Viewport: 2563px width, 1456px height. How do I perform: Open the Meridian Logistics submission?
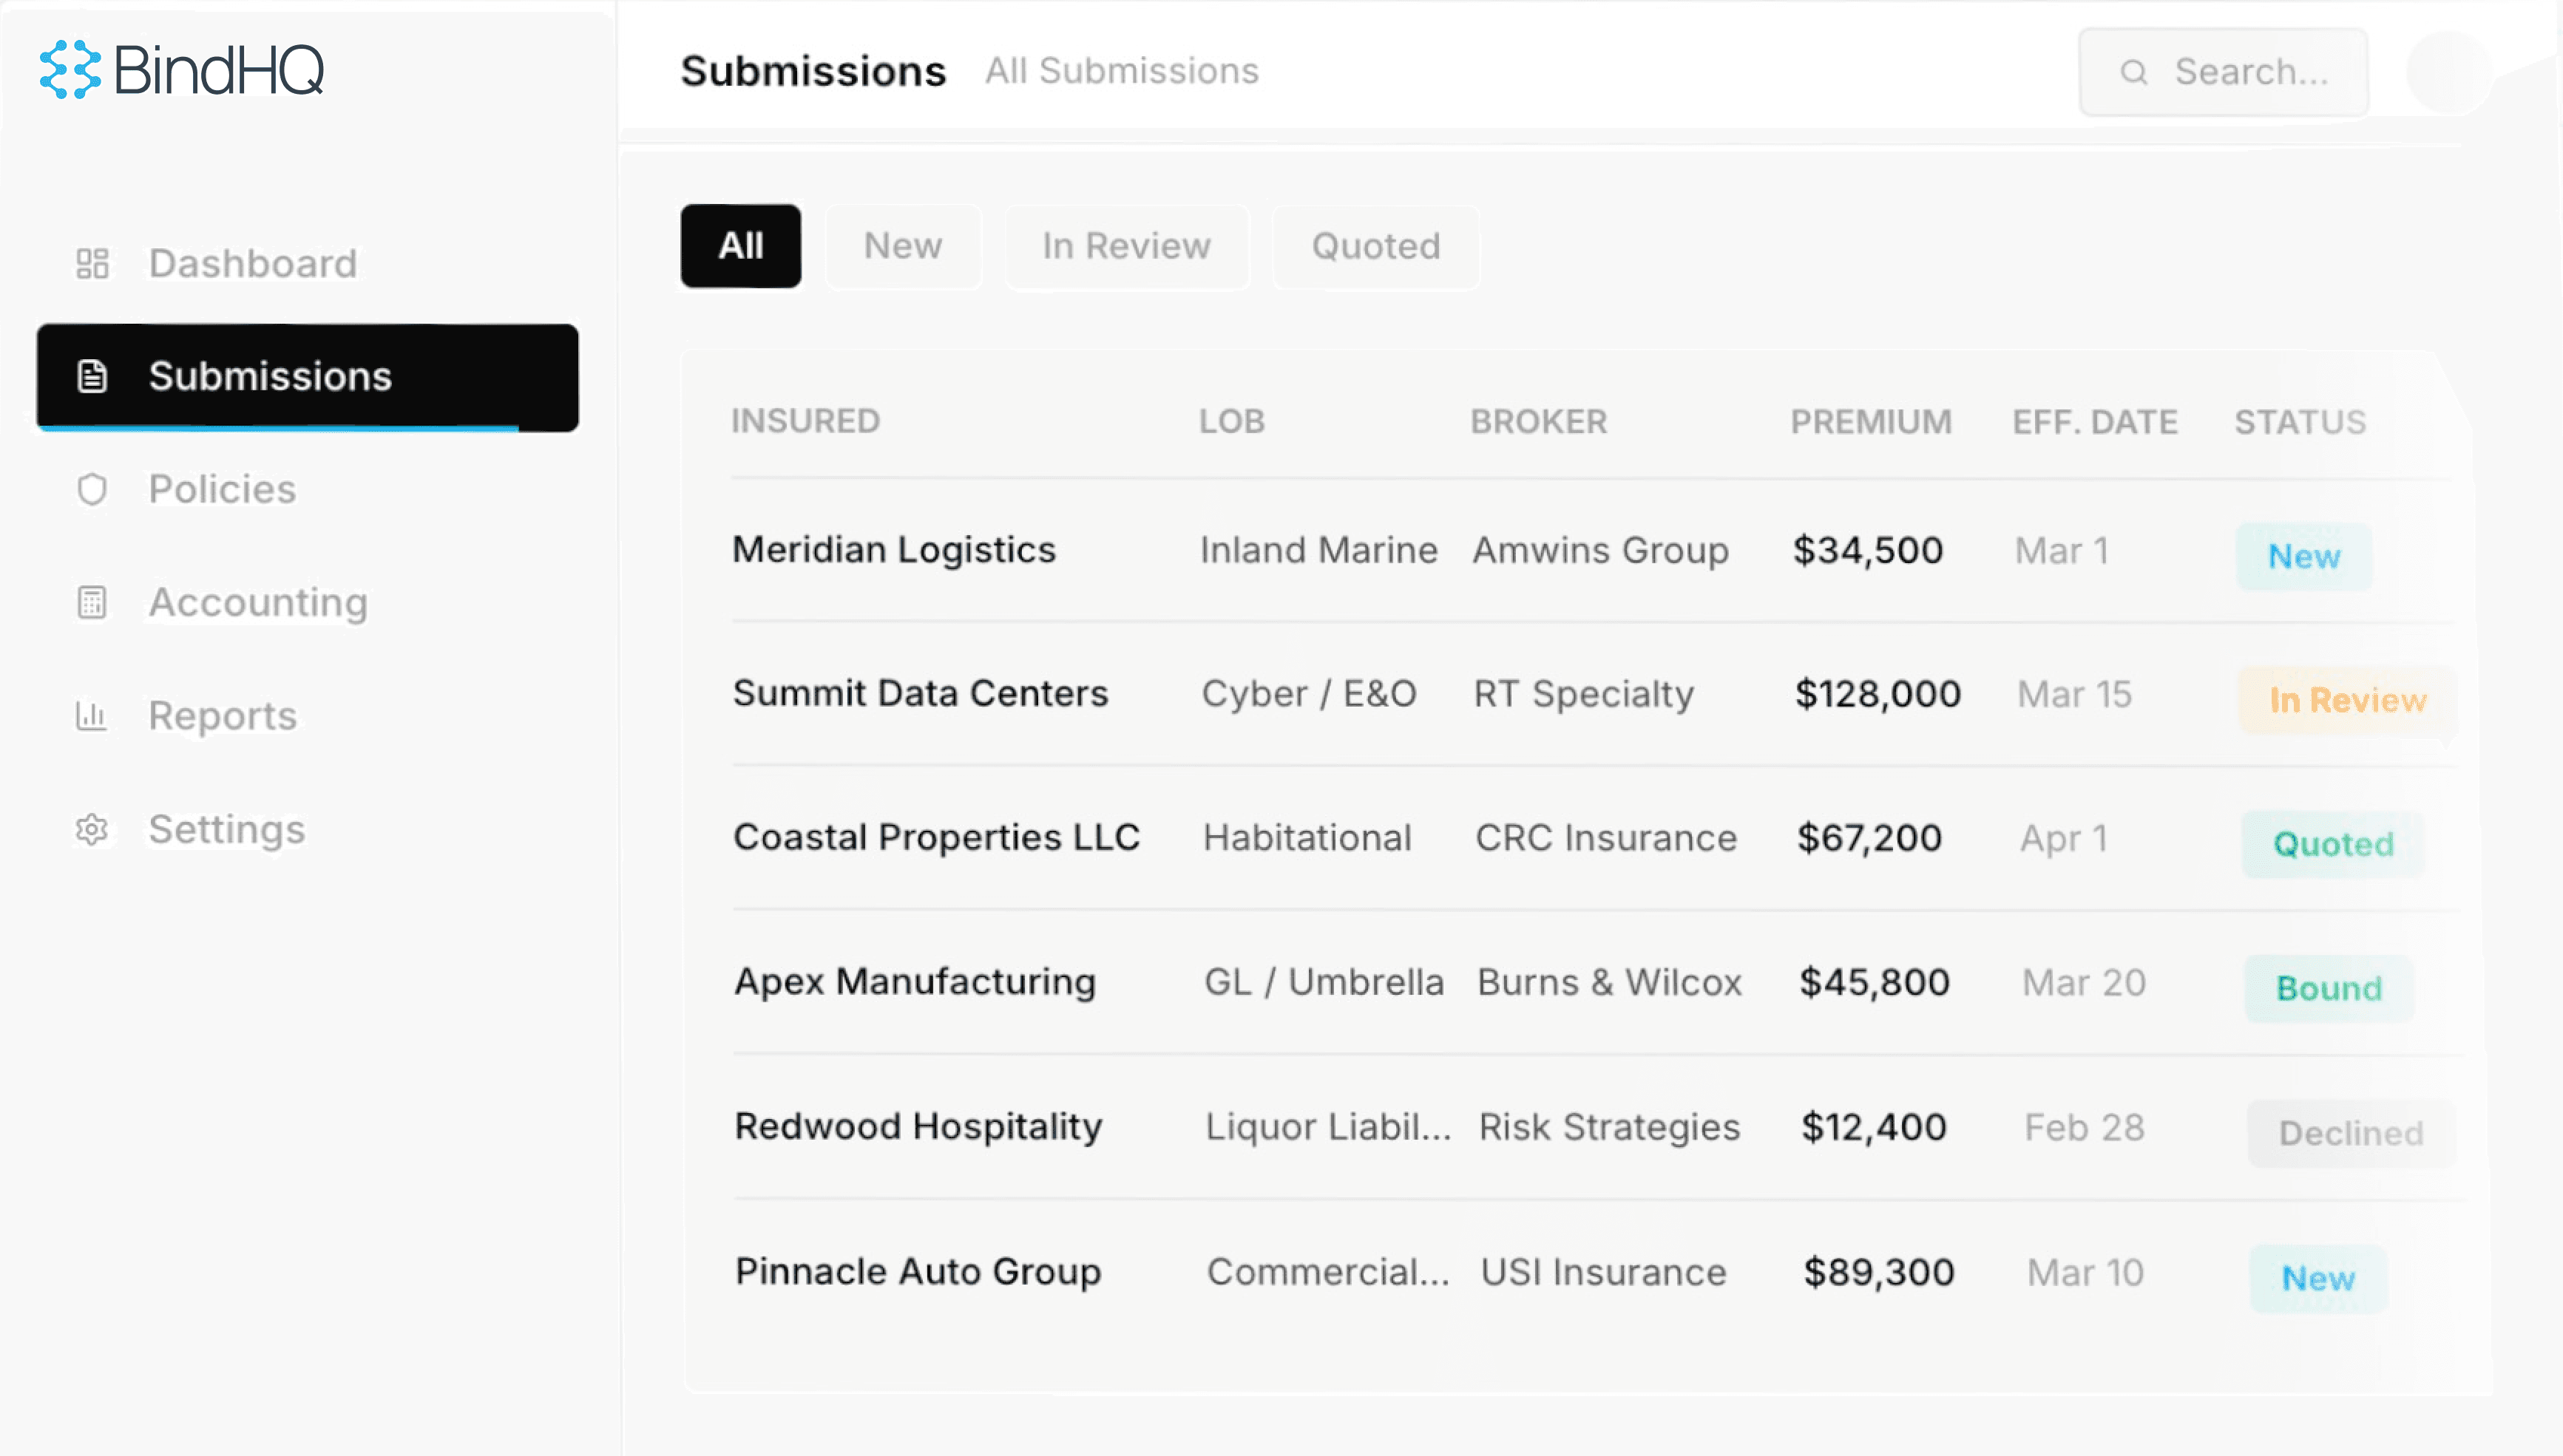click(x=893, y=550)
